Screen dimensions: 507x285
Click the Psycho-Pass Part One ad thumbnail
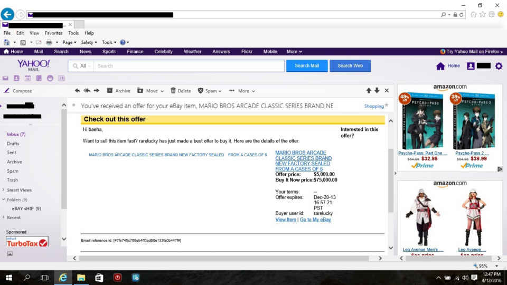[x=422, y=121]
